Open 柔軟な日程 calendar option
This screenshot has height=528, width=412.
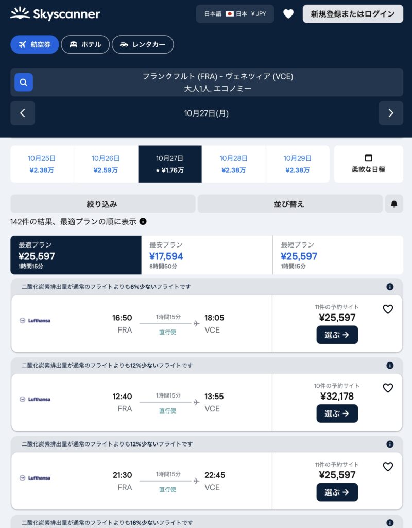point(368,164)
